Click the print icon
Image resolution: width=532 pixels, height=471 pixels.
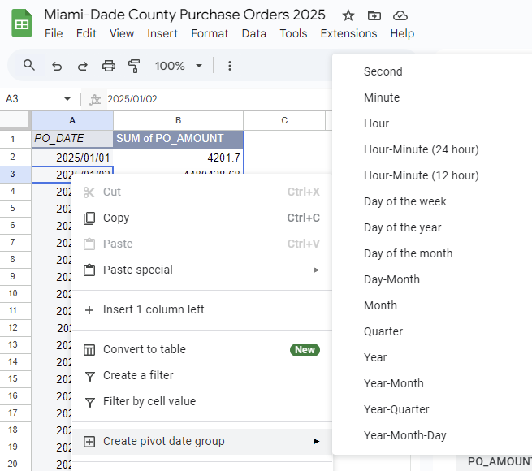pos(109,66)
